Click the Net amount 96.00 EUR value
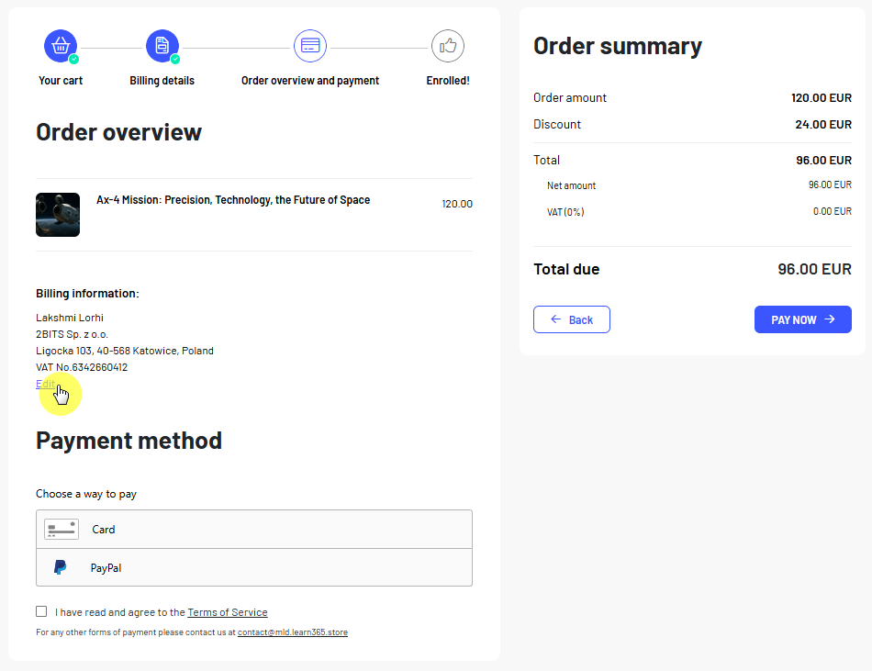This screenshot has width=872, height=671. [x=830, y=185]
